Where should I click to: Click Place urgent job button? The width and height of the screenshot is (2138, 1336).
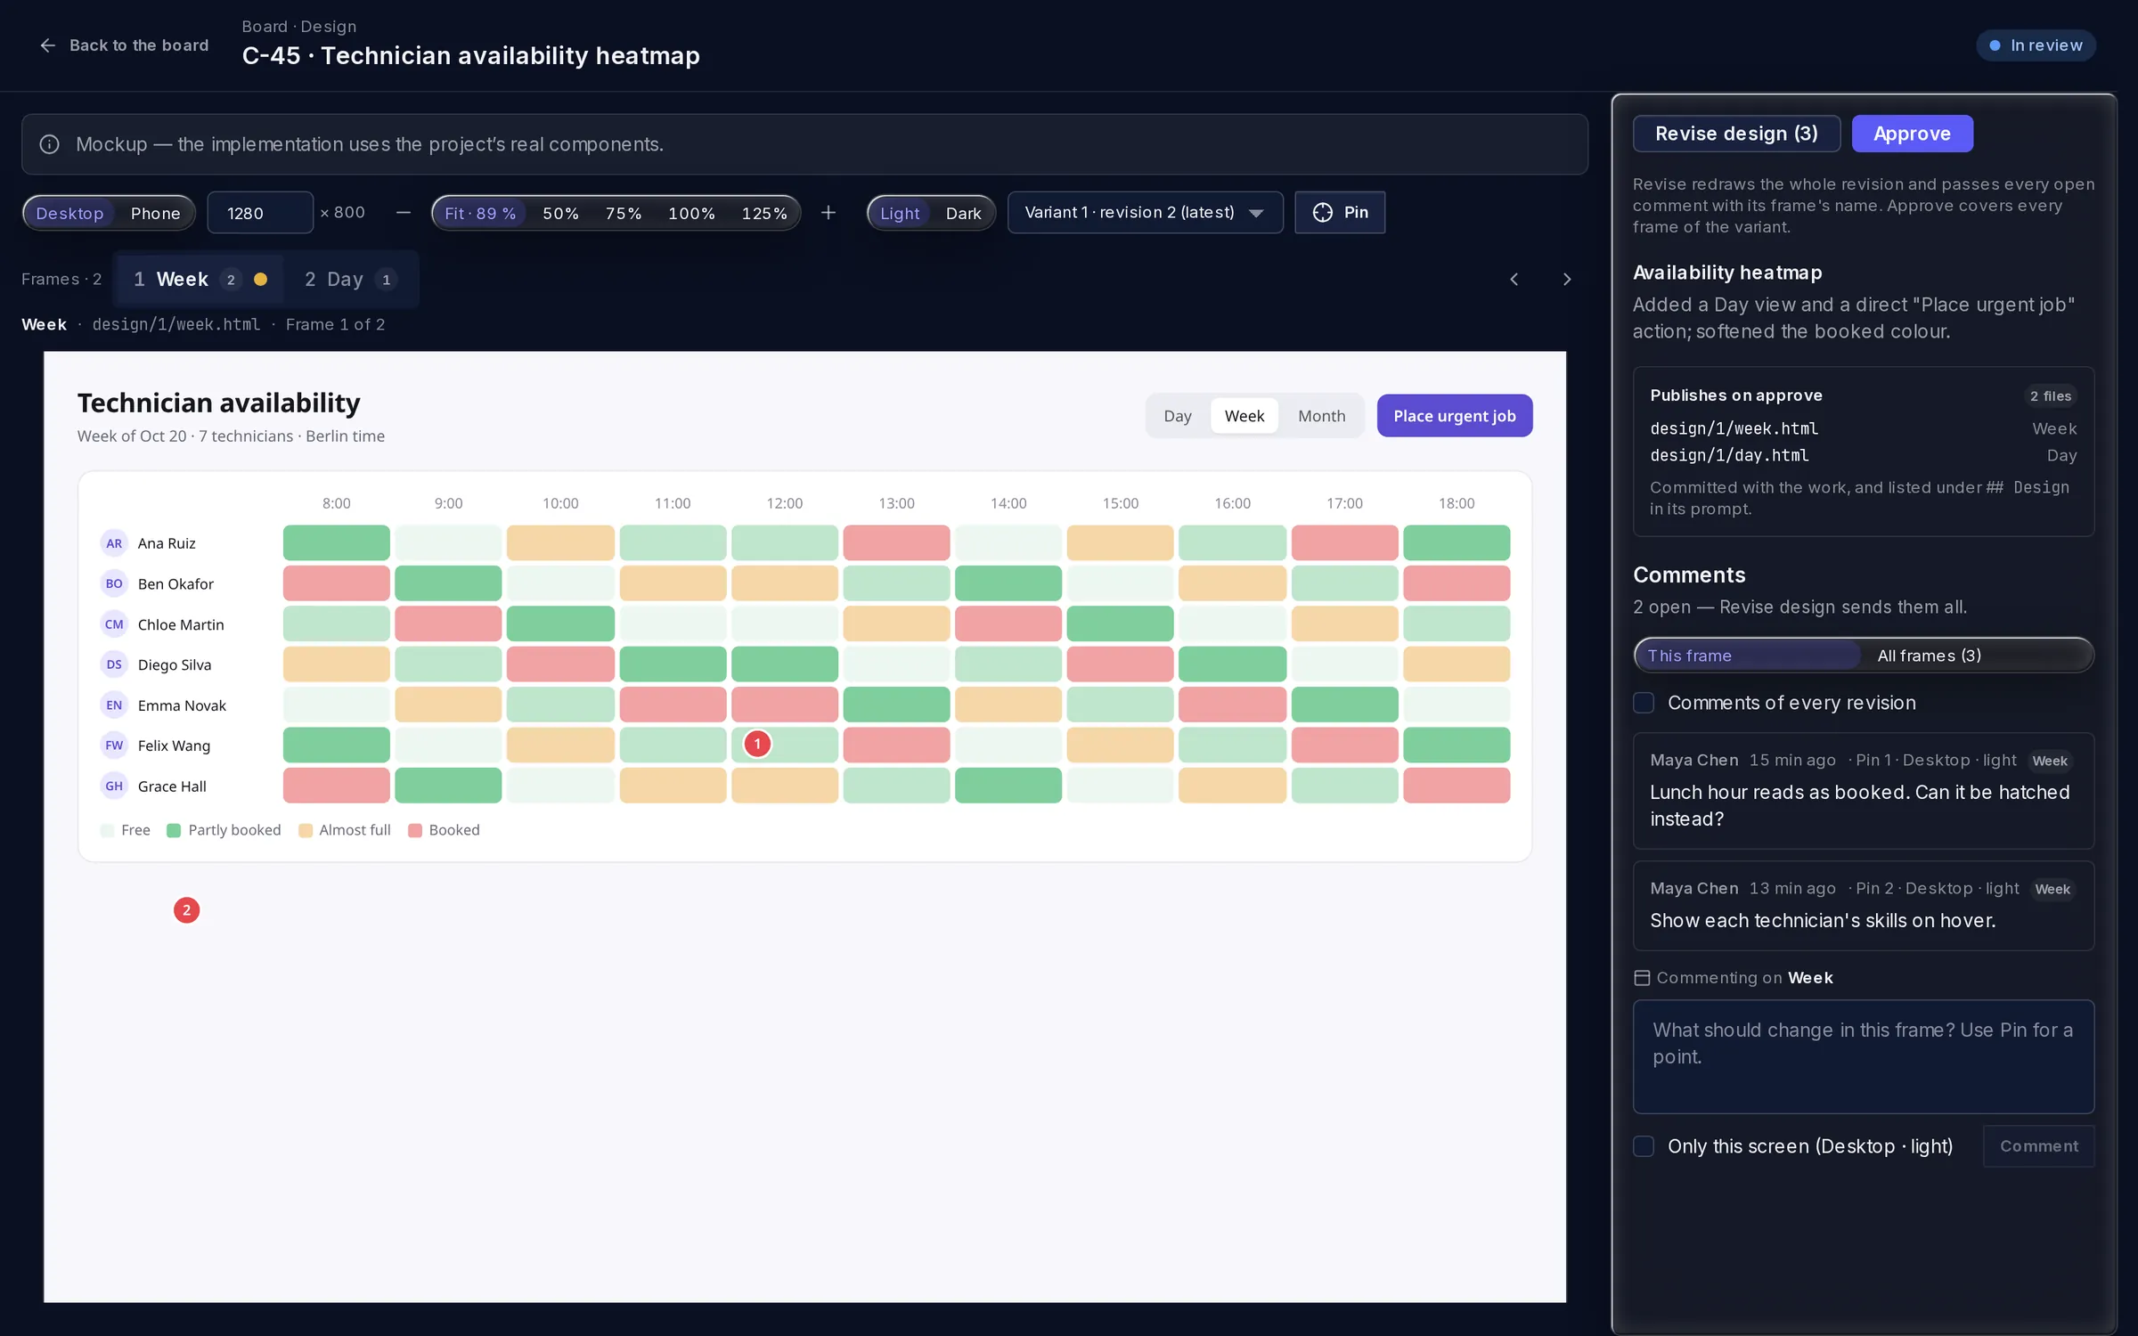(x=1454, y=416)
